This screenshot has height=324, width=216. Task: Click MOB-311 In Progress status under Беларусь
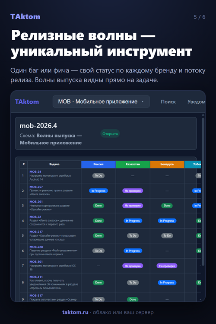(167, 283)
